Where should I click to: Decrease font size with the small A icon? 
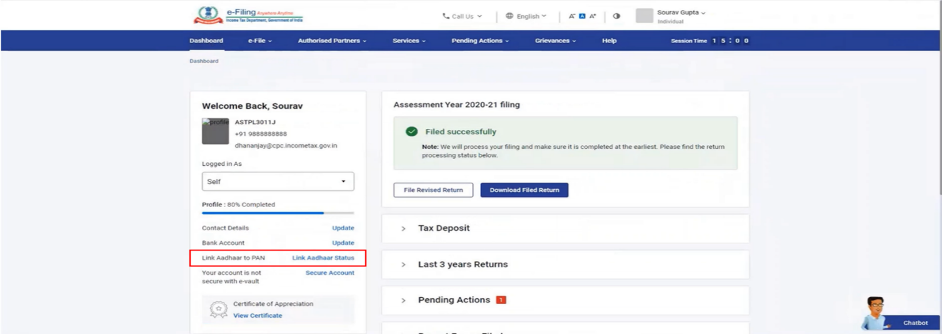tap(572, 16)
